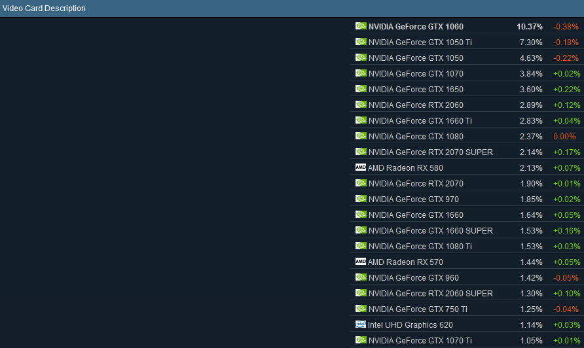Click NVIDIA logo beside GTX 1660

pos(361,215)
